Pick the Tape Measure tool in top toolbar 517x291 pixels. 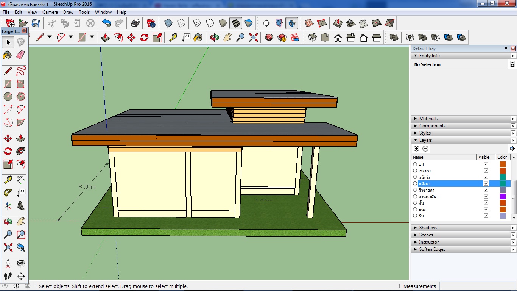coord(173,38)
